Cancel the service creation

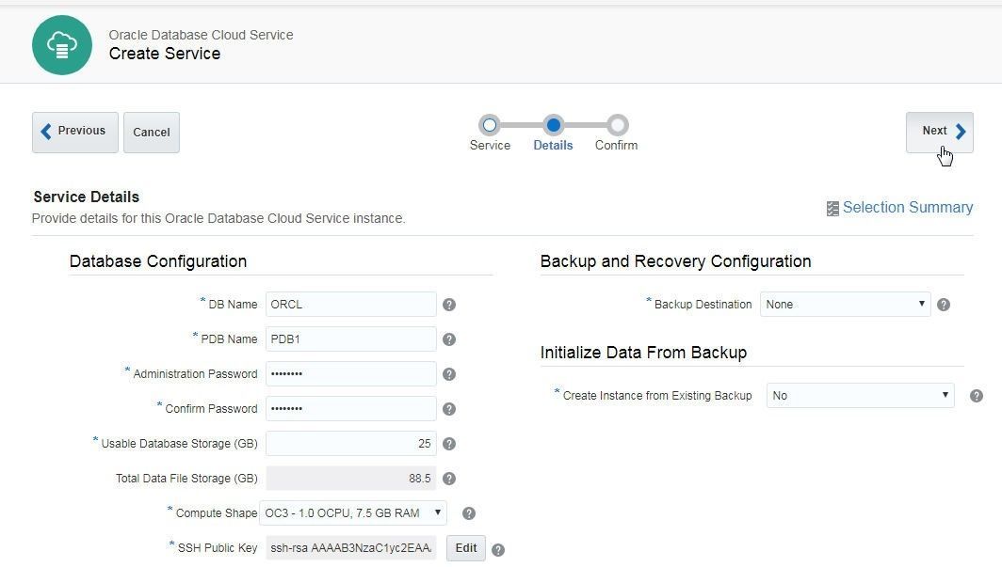(x=152, y=132)
